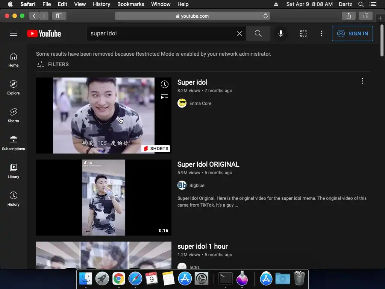Viewport: 385px width, 289px height.
Task: Add Super idol short to Watch Later
Action: 165,84
